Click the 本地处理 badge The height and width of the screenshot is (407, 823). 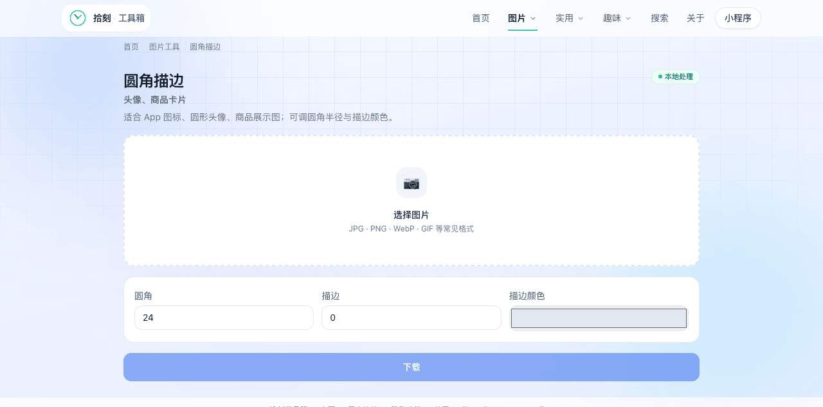pos(676,77)
